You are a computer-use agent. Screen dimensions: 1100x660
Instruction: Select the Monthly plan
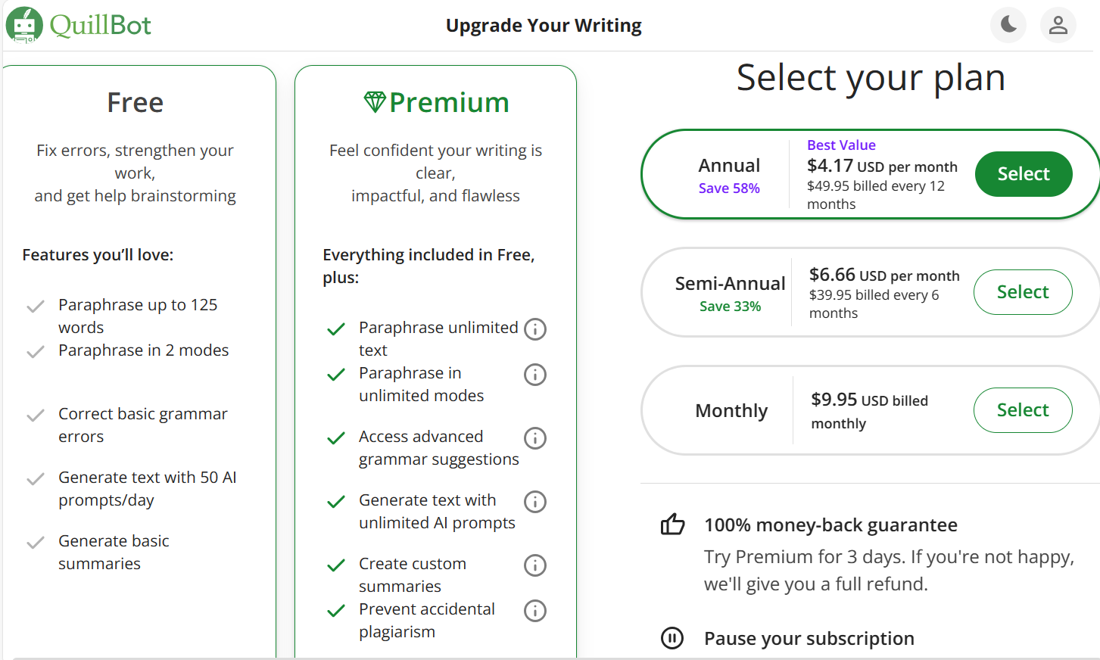coord(1022,410)
